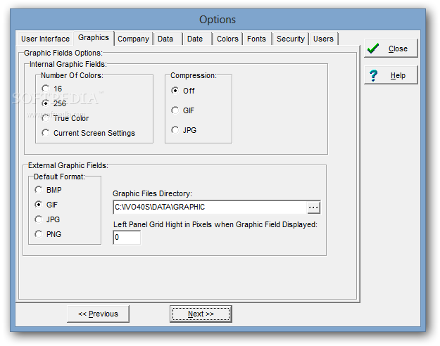The image size is (440, 346).
Task: Switch to the Company tab
Action: pos(133,39)
